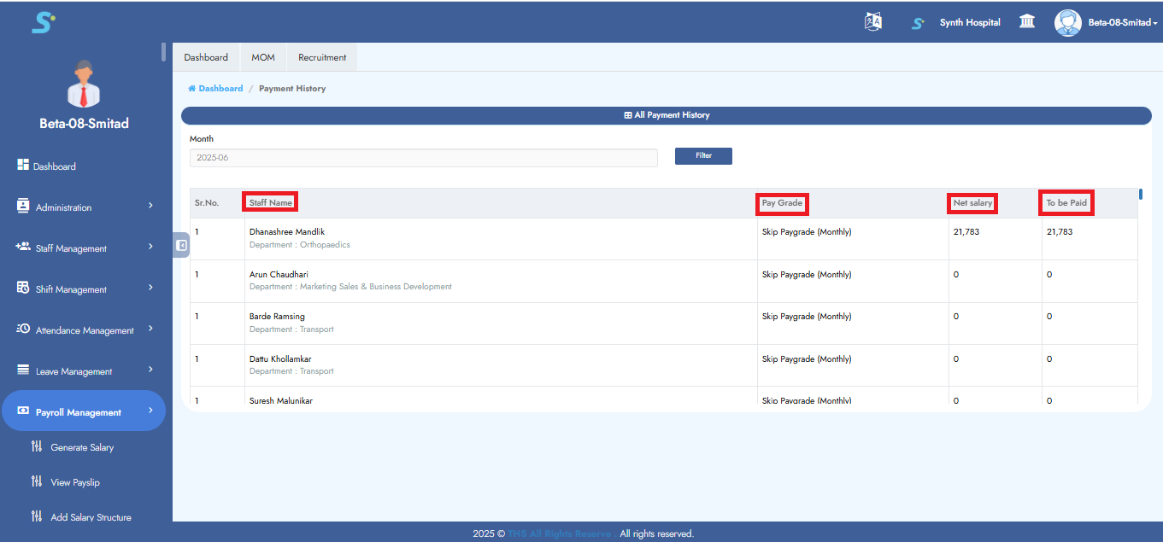
Task: Switch to the MOM tab
Action: point(263,57)
